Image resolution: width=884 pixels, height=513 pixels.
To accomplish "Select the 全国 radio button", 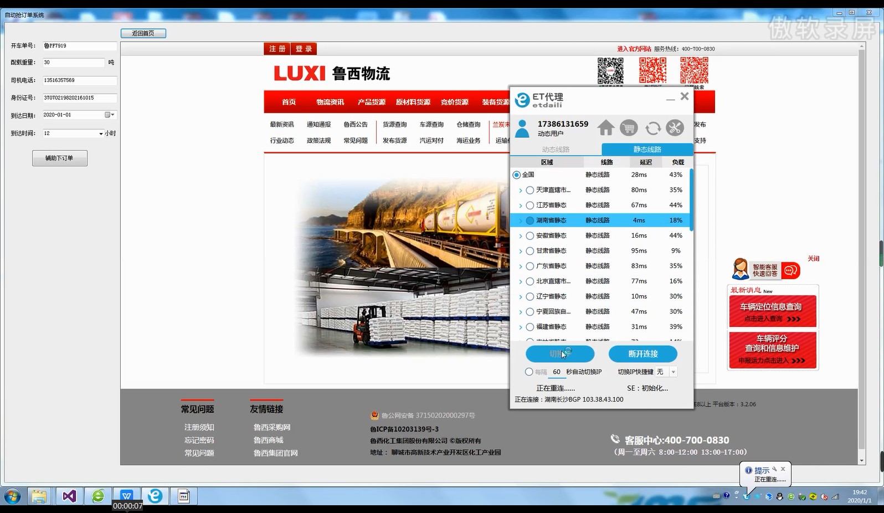I will click(x=517, y=175).
